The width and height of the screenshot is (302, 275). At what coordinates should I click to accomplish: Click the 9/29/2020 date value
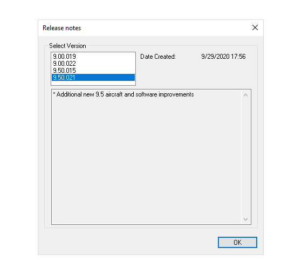[x=215, y=57]
